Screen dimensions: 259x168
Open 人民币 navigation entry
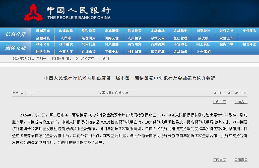click(x=66, y=38)
